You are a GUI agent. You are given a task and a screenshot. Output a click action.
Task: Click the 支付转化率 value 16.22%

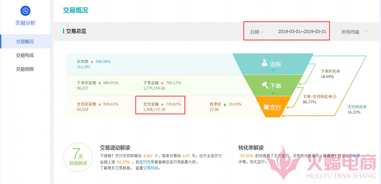pos(354,112)
